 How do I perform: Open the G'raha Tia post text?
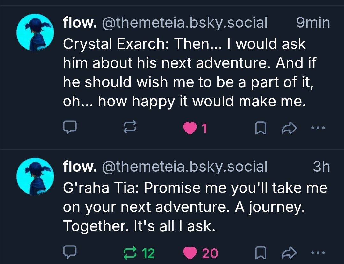194,207
